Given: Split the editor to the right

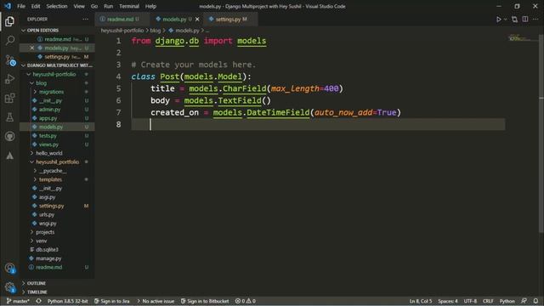Looking at the screenshot, I should pyautogui.click(x=525, y=19).
